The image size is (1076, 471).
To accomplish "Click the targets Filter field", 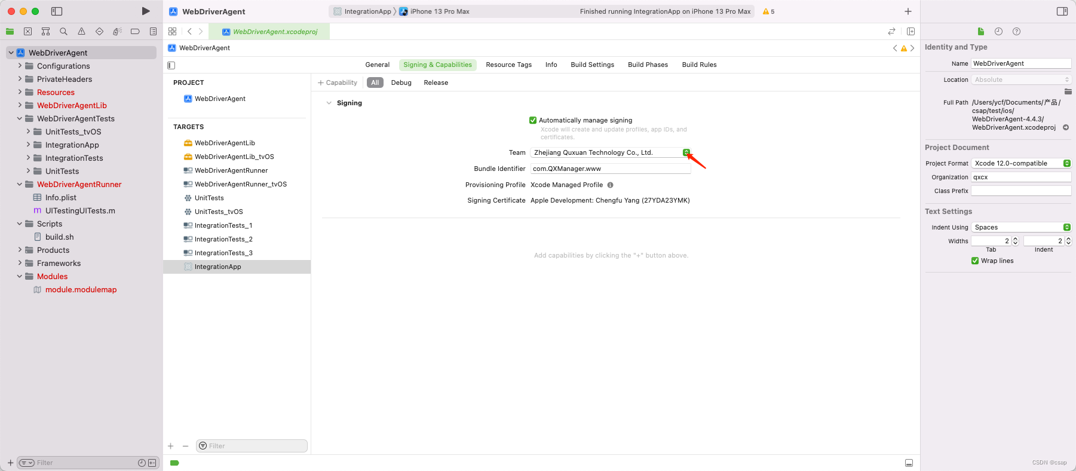I will pos(252,446).
